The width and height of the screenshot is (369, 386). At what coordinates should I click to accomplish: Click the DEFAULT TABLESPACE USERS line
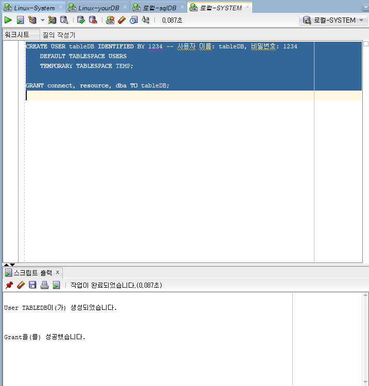click(x=83, y=56)
